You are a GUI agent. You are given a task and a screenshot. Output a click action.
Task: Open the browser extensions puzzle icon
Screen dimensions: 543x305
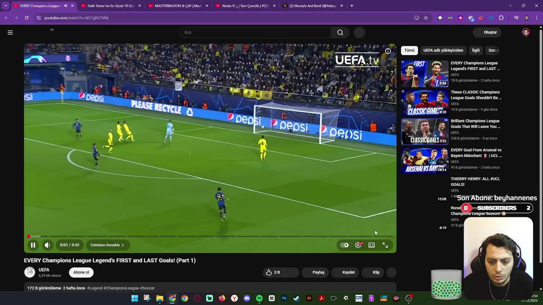click(x=501, y=18)
